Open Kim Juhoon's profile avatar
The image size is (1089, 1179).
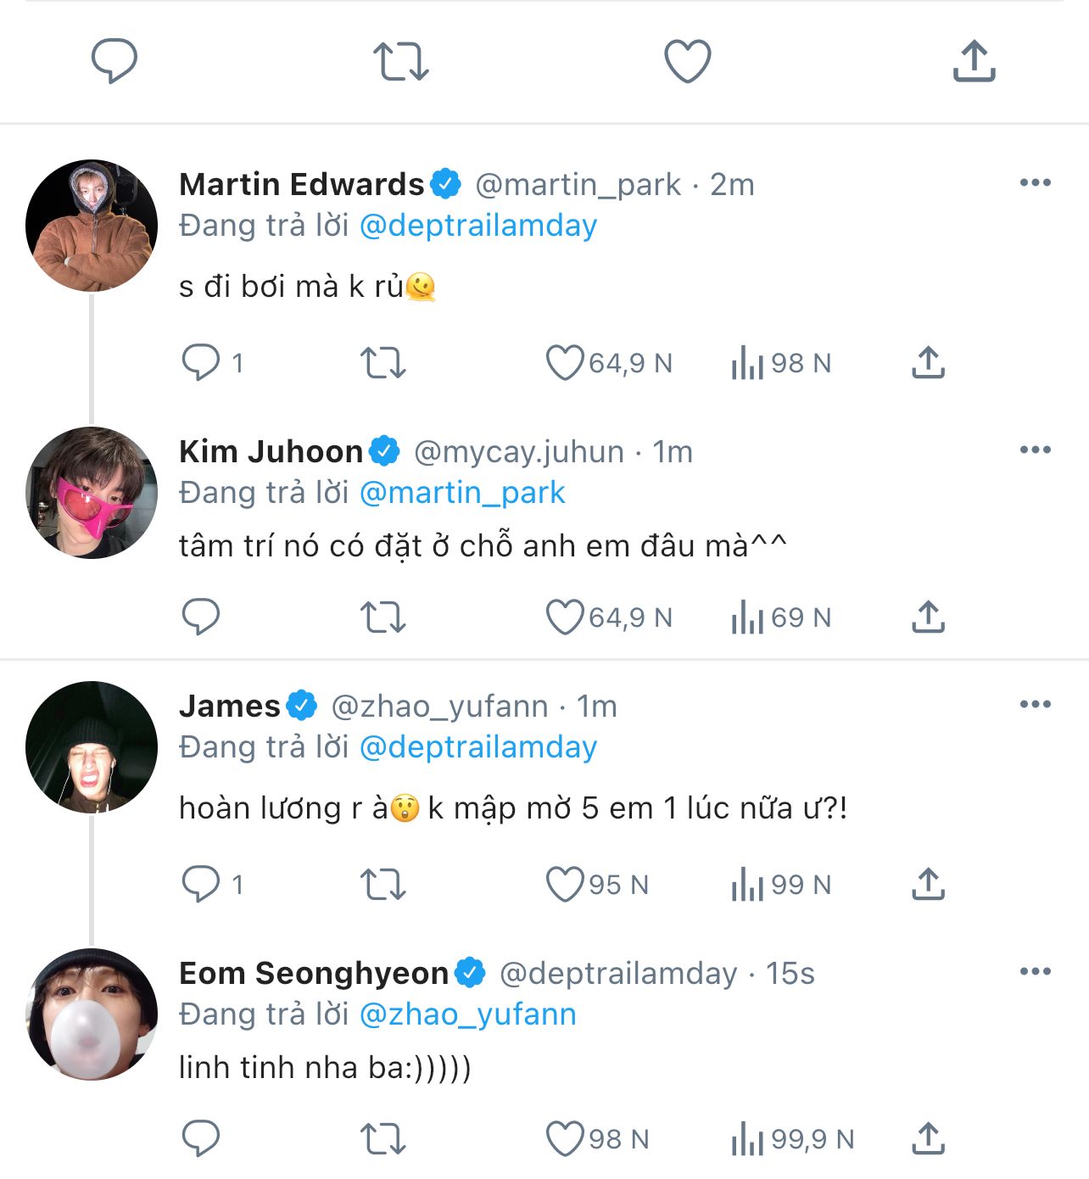point(92,493)
